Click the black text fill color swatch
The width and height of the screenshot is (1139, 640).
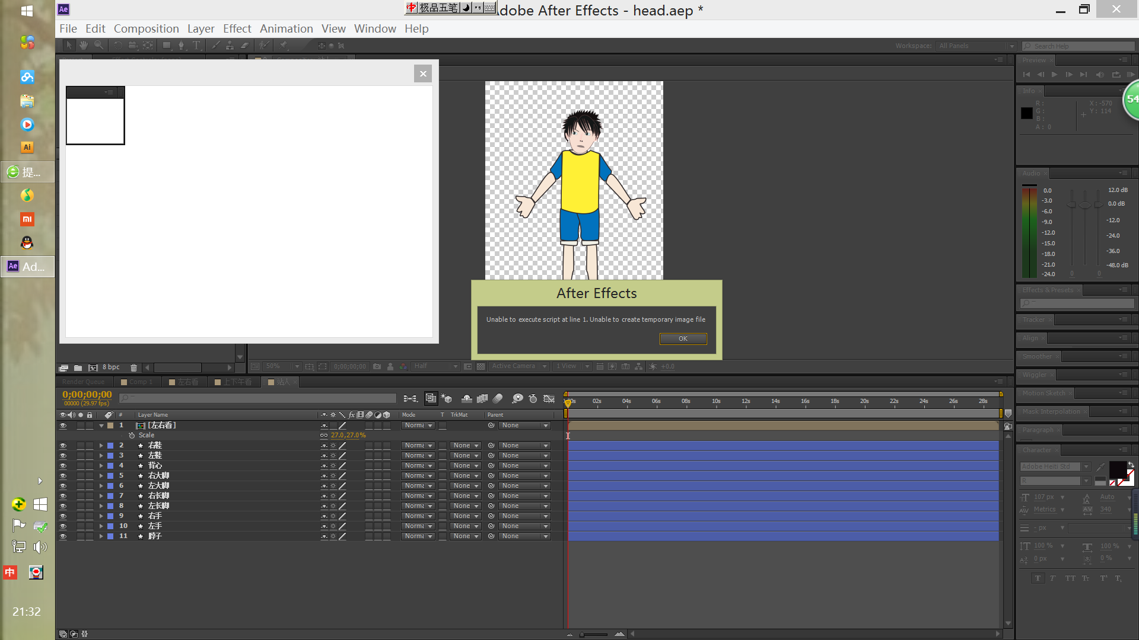(x=1117, y=470)
